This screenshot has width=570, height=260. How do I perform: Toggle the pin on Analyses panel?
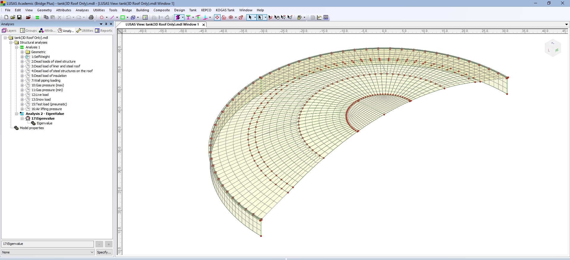click(106, 24)
